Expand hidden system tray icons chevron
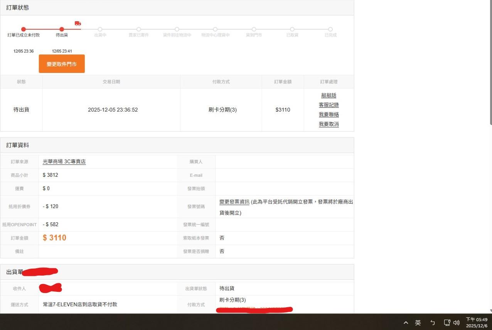 pyautogui.click(x=406, y=323)
